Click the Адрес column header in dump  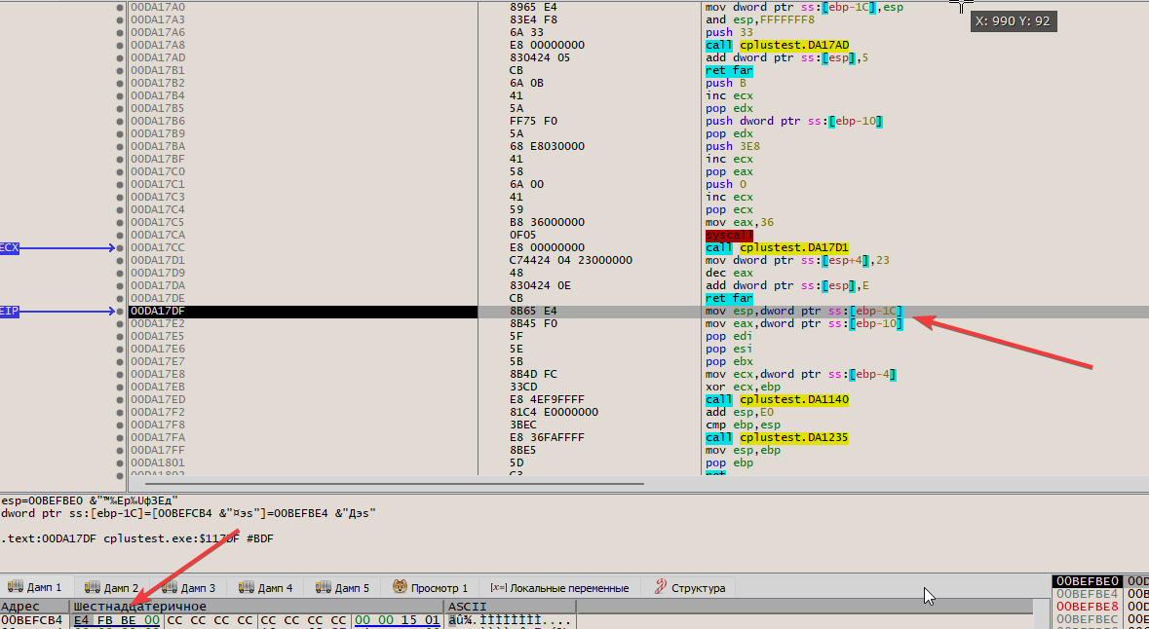(x=21, y=607)
